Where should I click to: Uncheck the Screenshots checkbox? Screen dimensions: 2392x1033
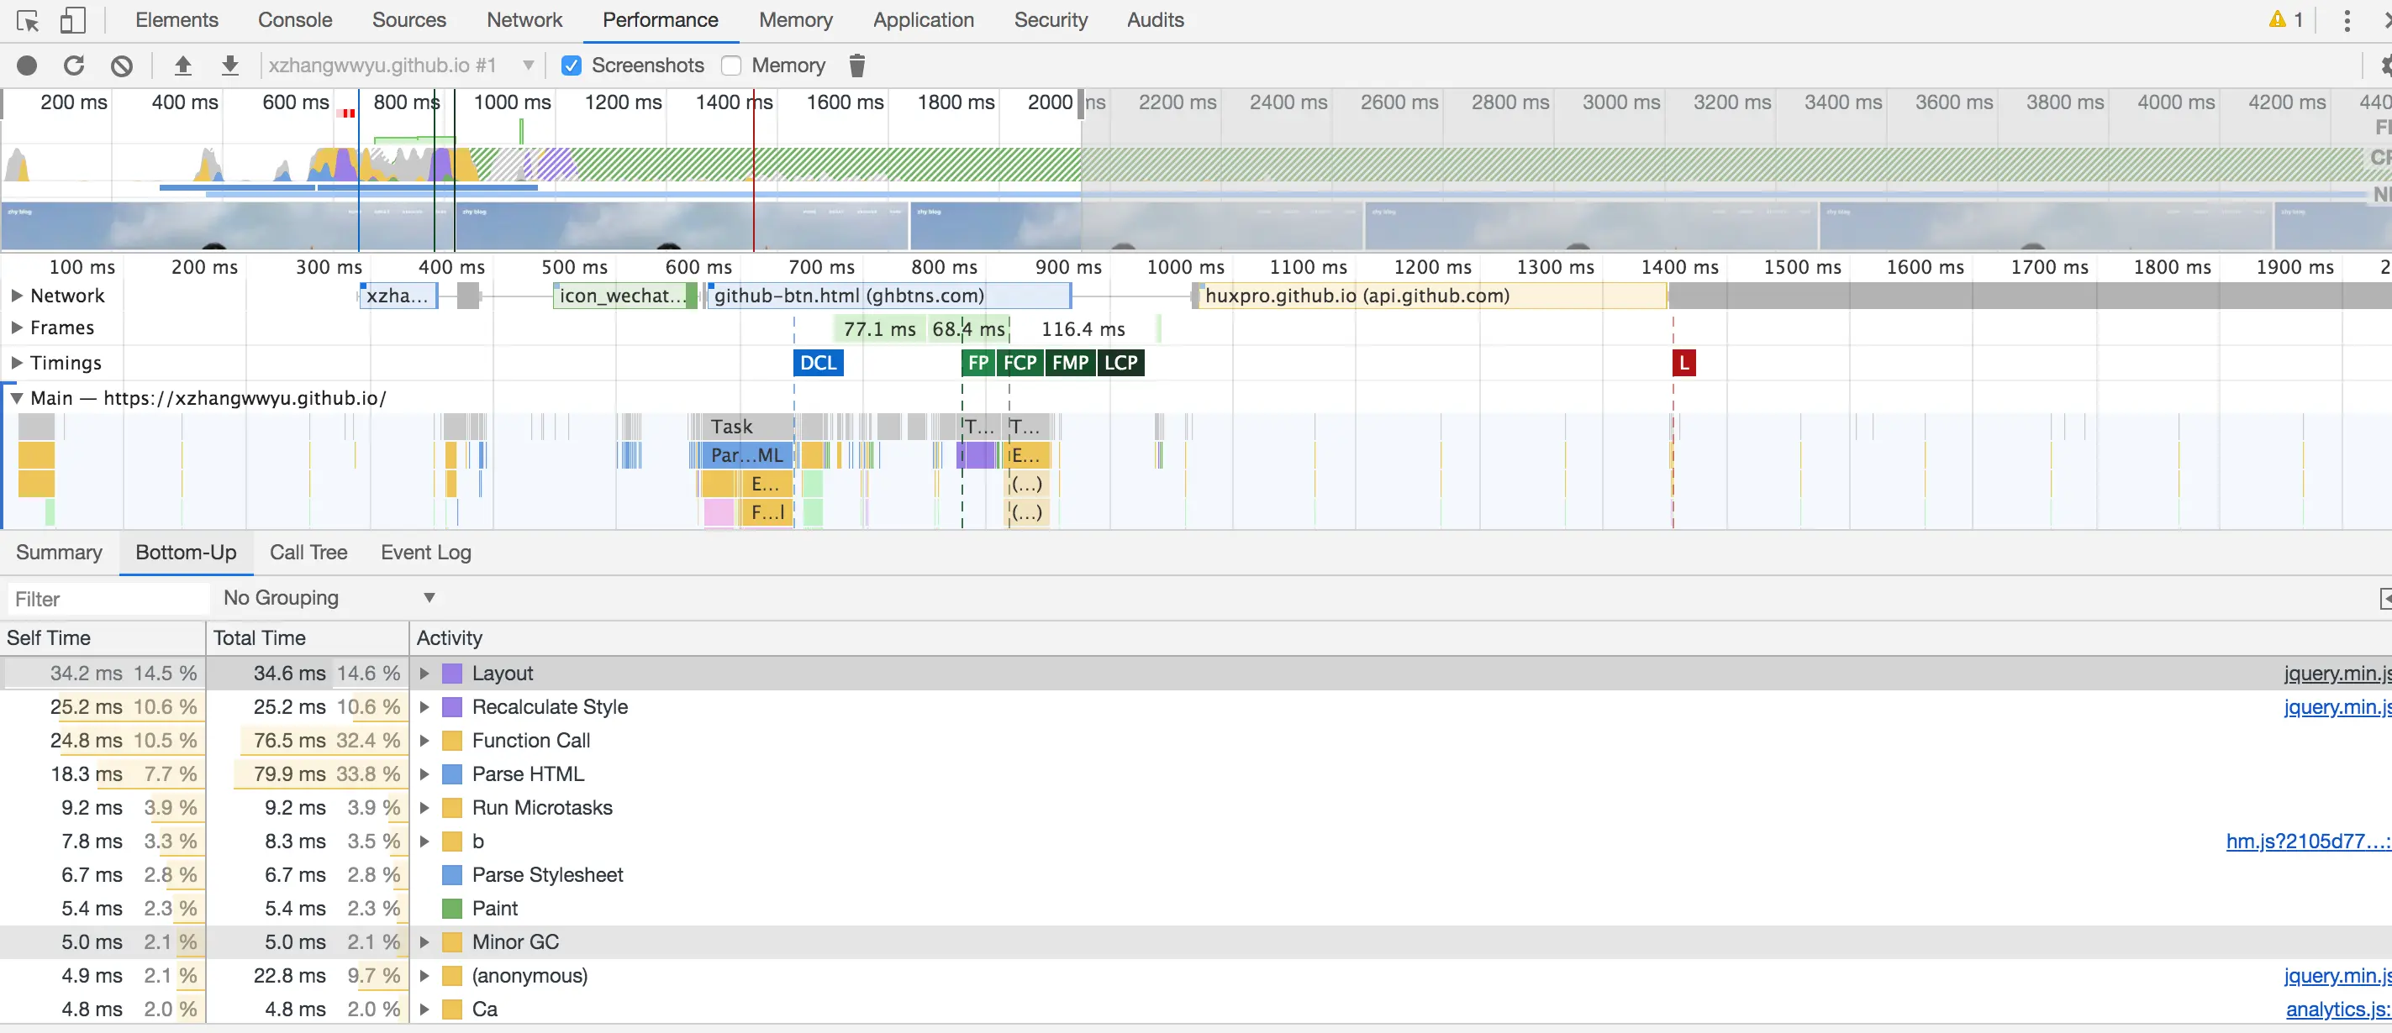coord(571,65)
